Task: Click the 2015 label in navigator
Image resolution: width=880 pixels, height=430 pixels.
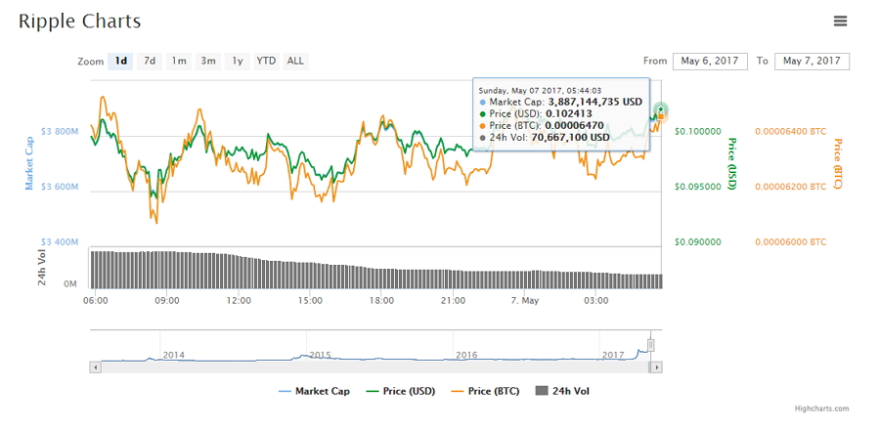Action: click(x=320, y=355)
